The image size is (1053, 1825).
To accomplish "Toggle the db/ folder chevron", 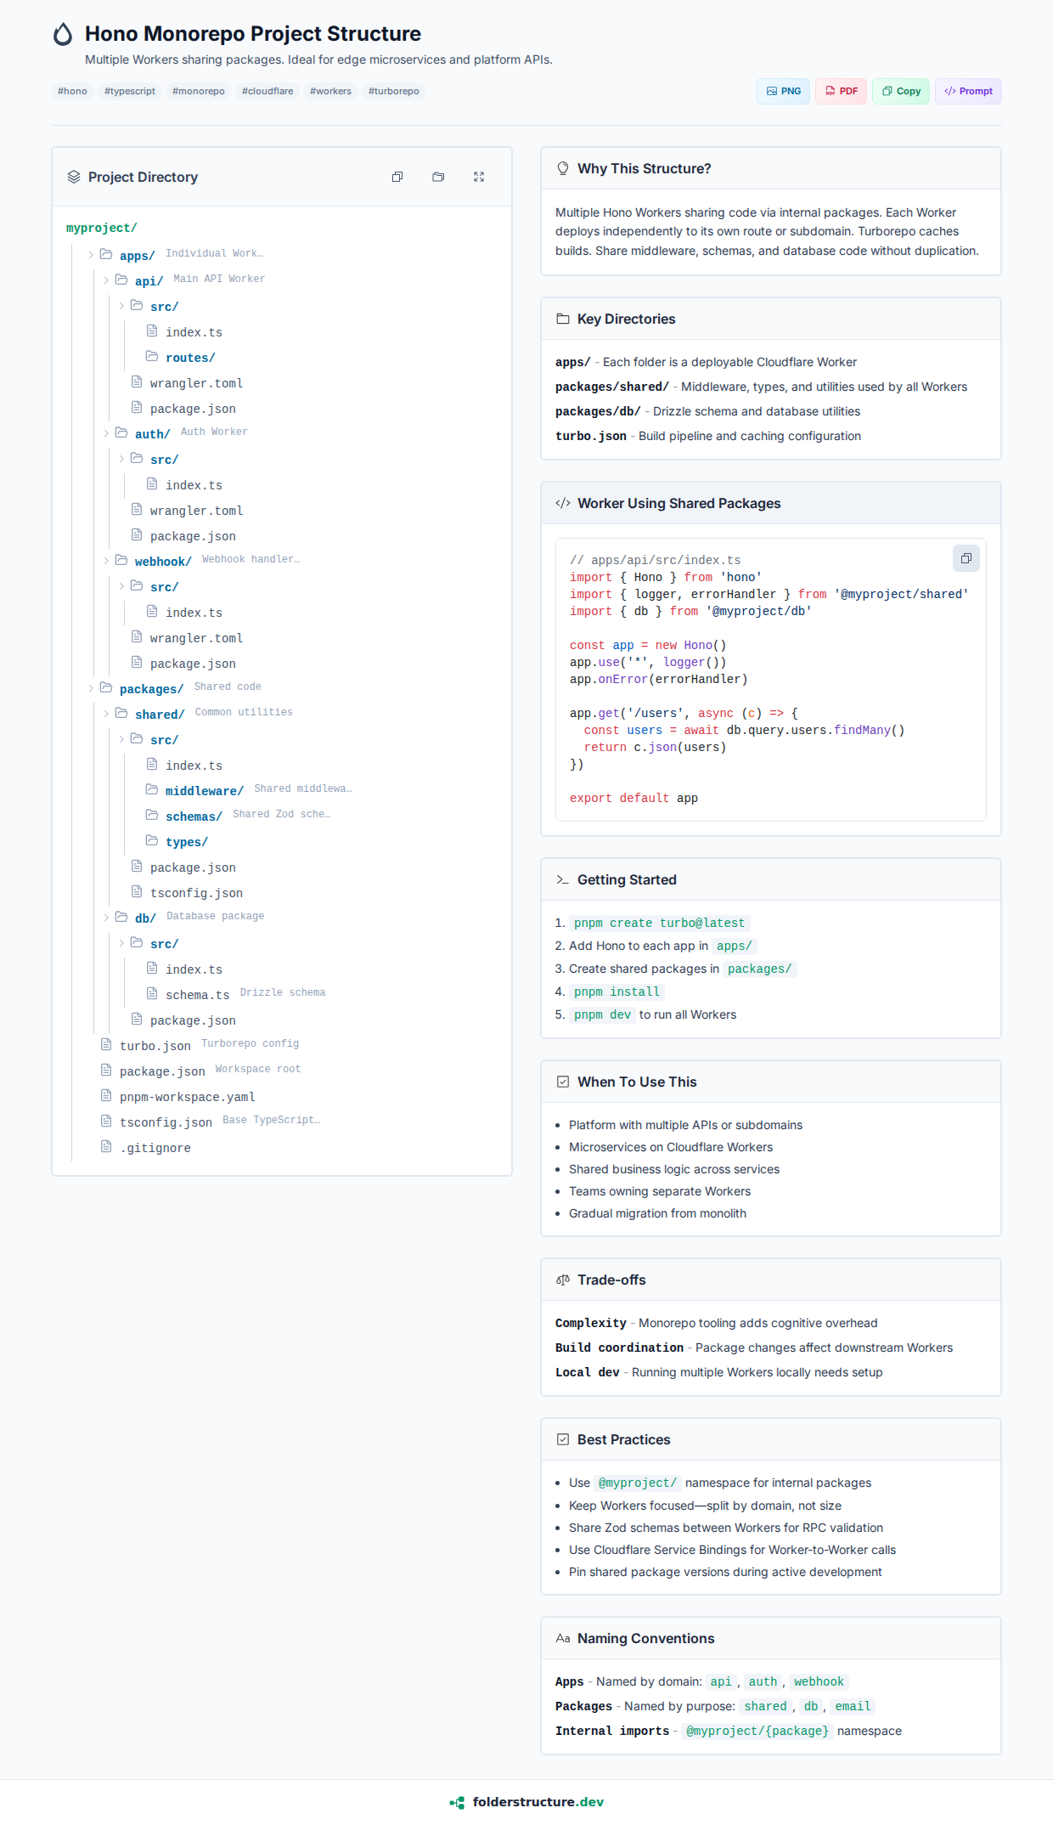I will pyautogui.click(x=106, y=918).
